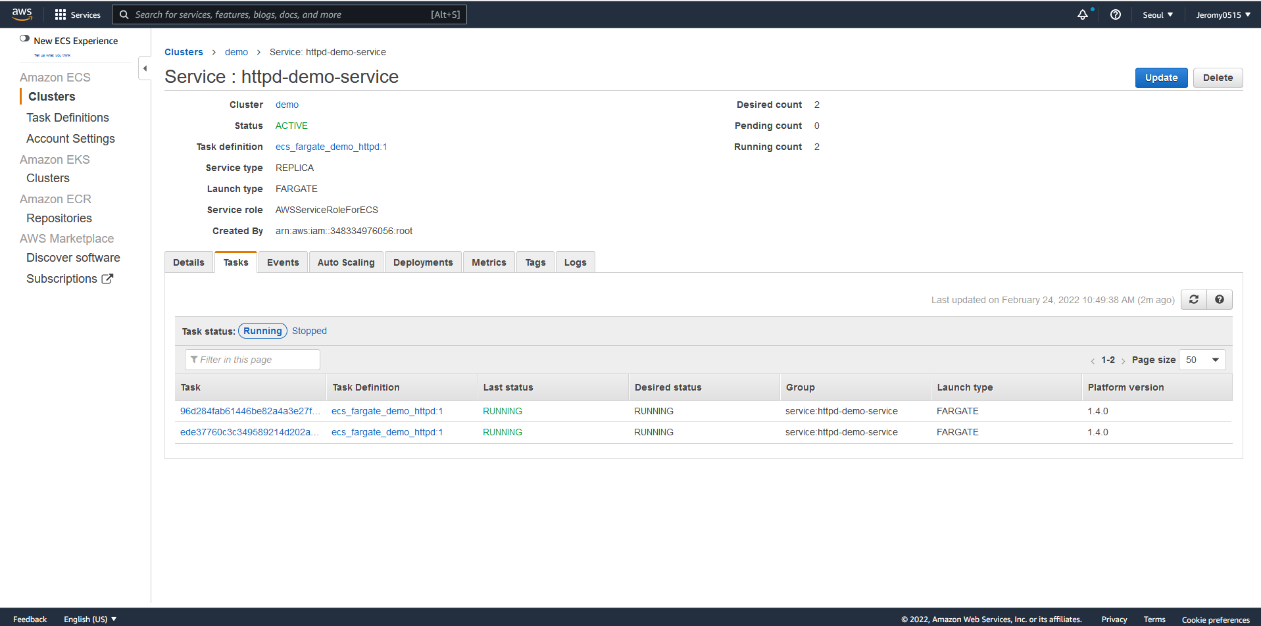Open task definition link in ede377 row
1261x626 pixels.
point(387,432)
